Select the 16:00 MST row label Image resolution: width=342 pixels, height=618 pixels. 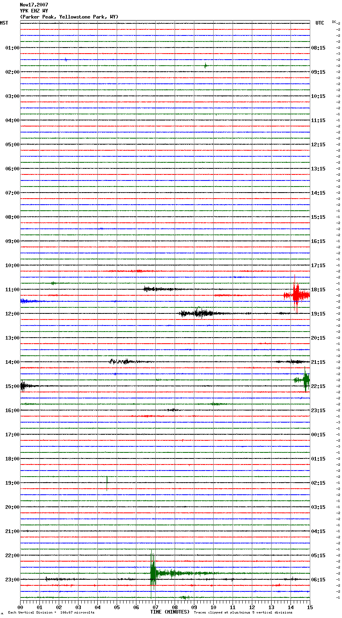tap(12, 411)
